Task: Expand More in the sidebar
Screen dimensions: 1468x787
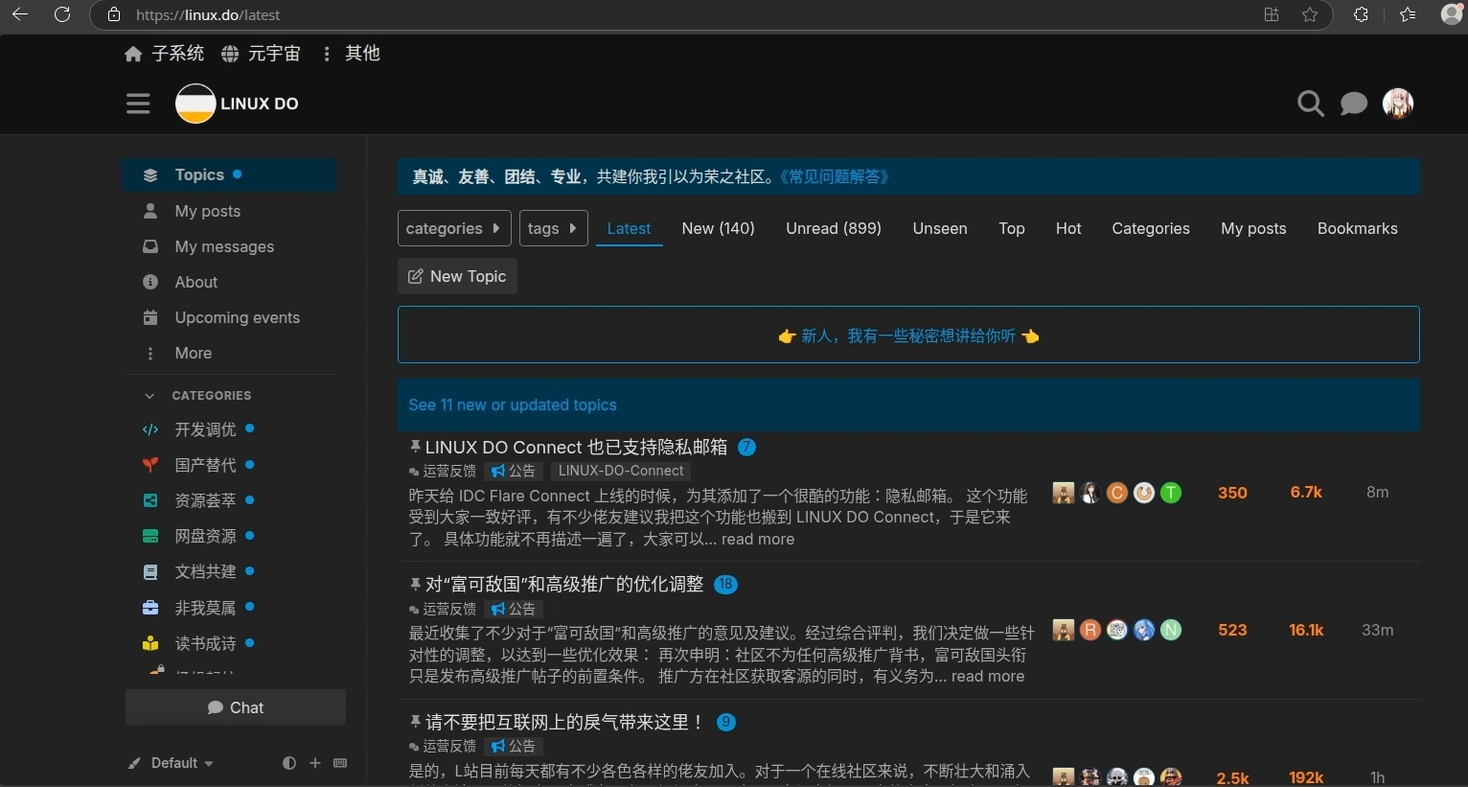Action: pyautogui.click(x=193, y=353)
